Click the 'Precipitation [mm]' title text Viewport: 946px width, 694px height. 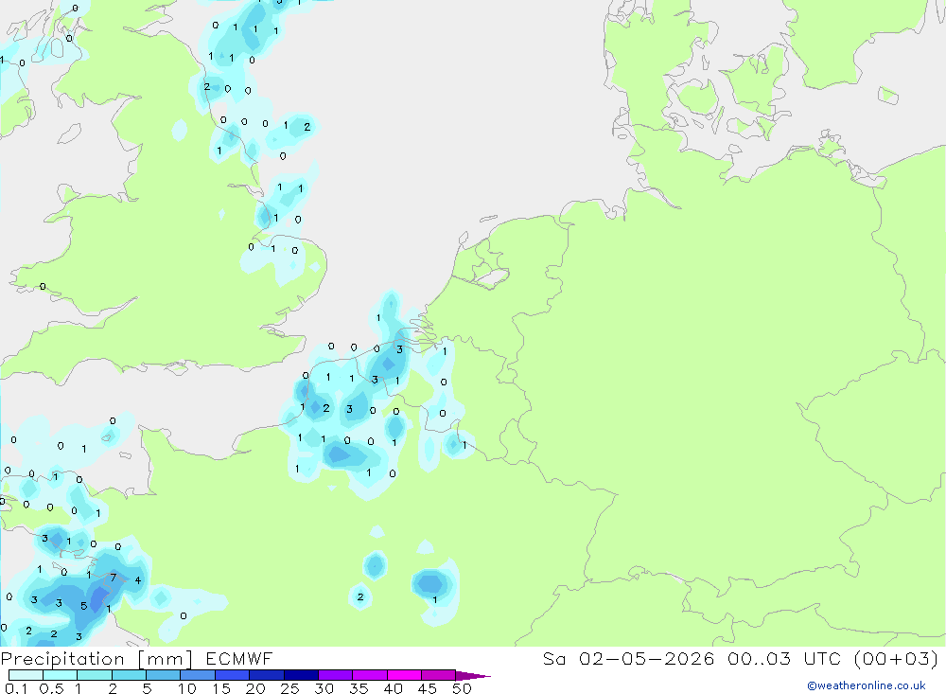click(96, 659)
